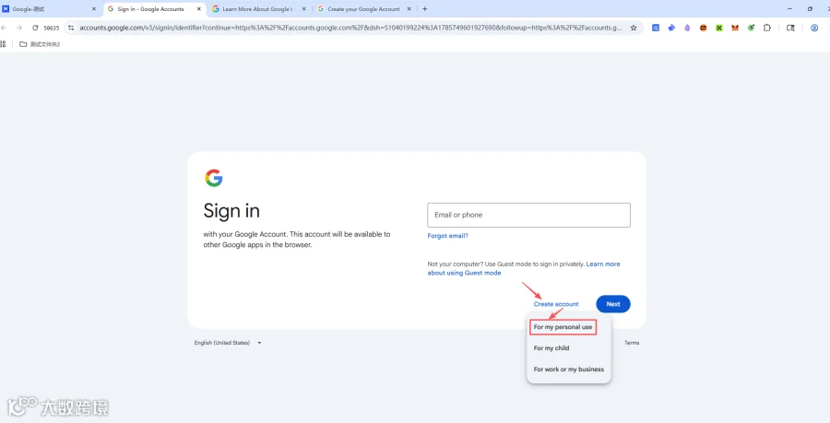The height and width of the screenshot is (423, 830).
Task: Open site info icon in address bar
Action: pyautogui.click(x=71, y=28)
